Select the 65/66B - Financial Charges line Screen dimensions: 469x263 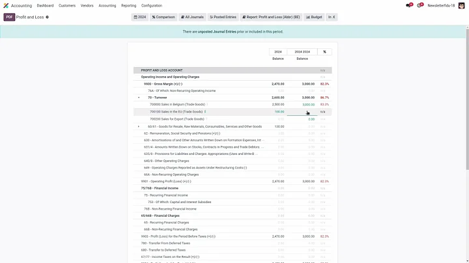click(x=233, y=215)
